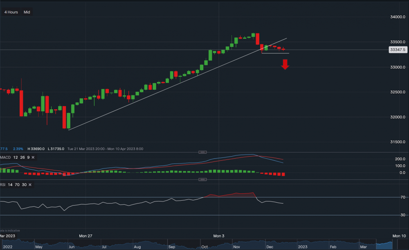The height and width of the screenshot is (250, 409).
Task: Open the 4 Hours timeframe selector
Action: [10, 12]
